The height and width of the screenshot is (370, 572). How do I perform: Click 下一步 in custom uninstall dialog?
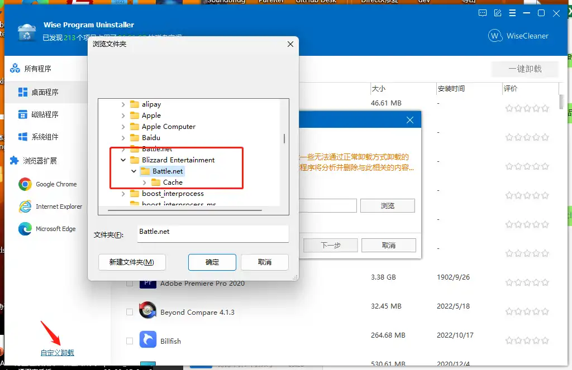coord(331,246)
